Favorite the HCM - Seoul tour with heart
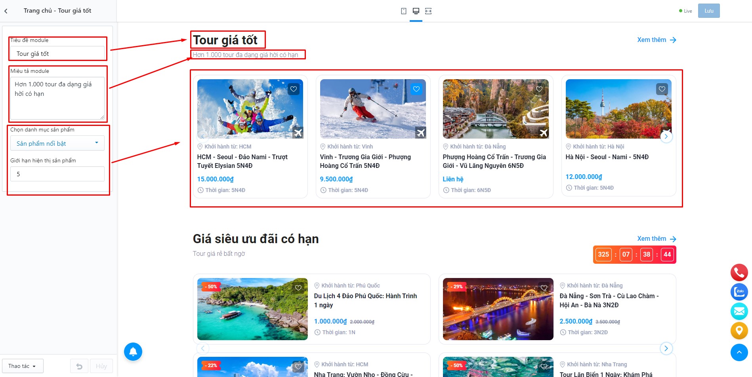Viewport: 752px width, 377px height. click(294, 89)
